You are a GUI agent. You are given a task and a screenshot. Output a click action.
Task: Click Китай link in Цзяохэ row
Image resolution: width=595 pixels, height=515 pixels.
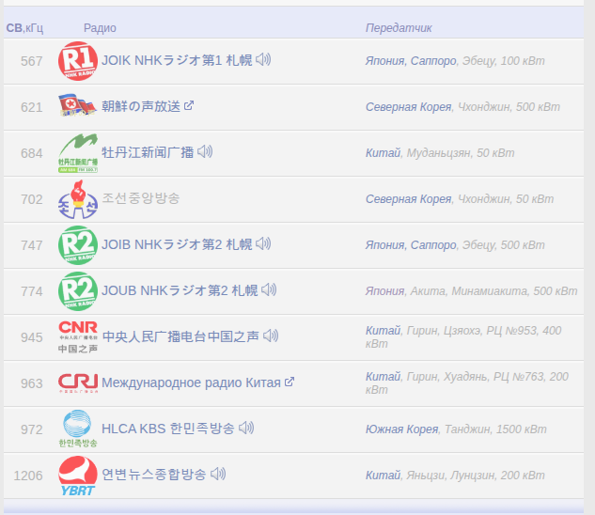tap(383, 331)
